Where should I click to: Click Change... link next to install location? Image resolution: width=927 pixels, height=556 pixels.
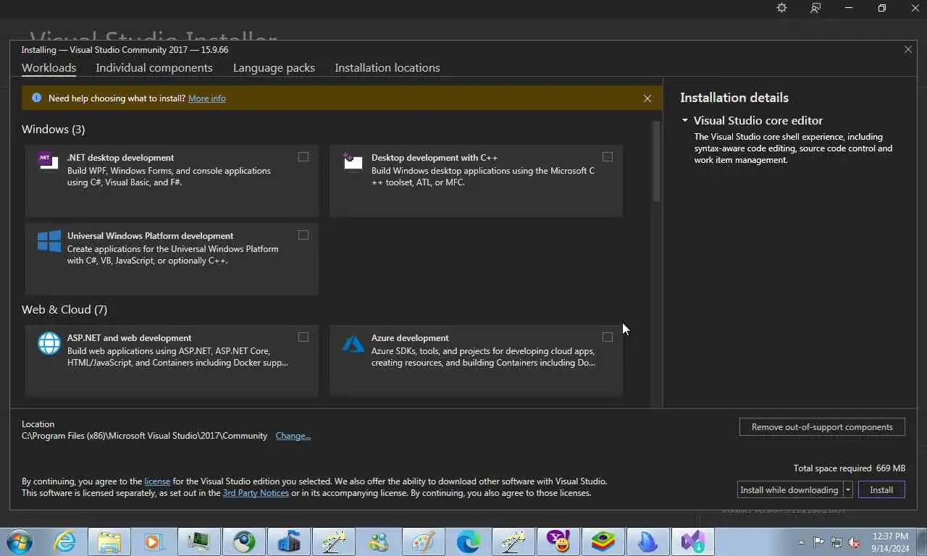293,436
